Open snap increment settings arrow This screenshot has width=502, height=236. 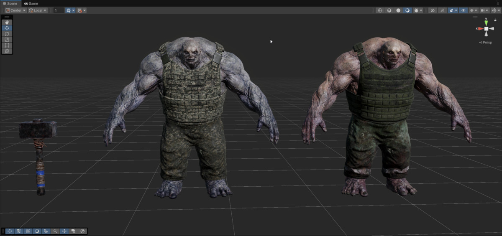pyautogui.click(x=85, y=10)
